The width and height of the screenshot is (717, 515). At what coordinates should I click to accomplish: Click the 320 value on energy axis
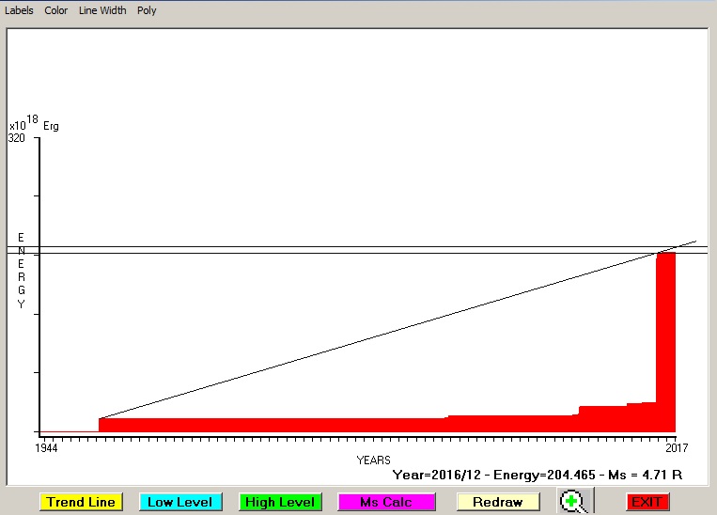pos(17,137)
